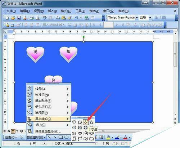Pick the Explosion 1 shape
The width and height of the screenshot is (180, 148).
tap(74, 122)
